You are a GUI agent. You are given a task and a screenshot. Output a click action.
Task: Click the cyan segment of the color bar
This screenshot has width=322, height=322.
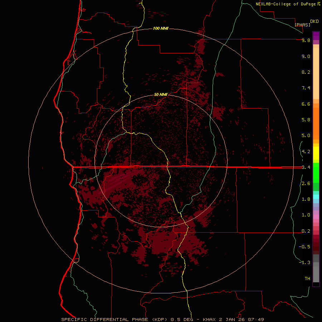(x=316, y=196)
